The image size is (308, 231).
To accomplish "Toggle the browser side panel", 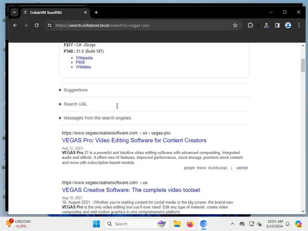I will click(277, 25).
